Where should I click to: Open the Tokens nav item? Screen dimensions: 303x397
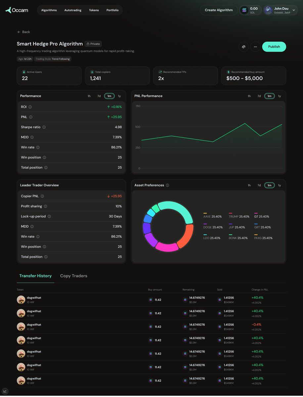(94, 10)
